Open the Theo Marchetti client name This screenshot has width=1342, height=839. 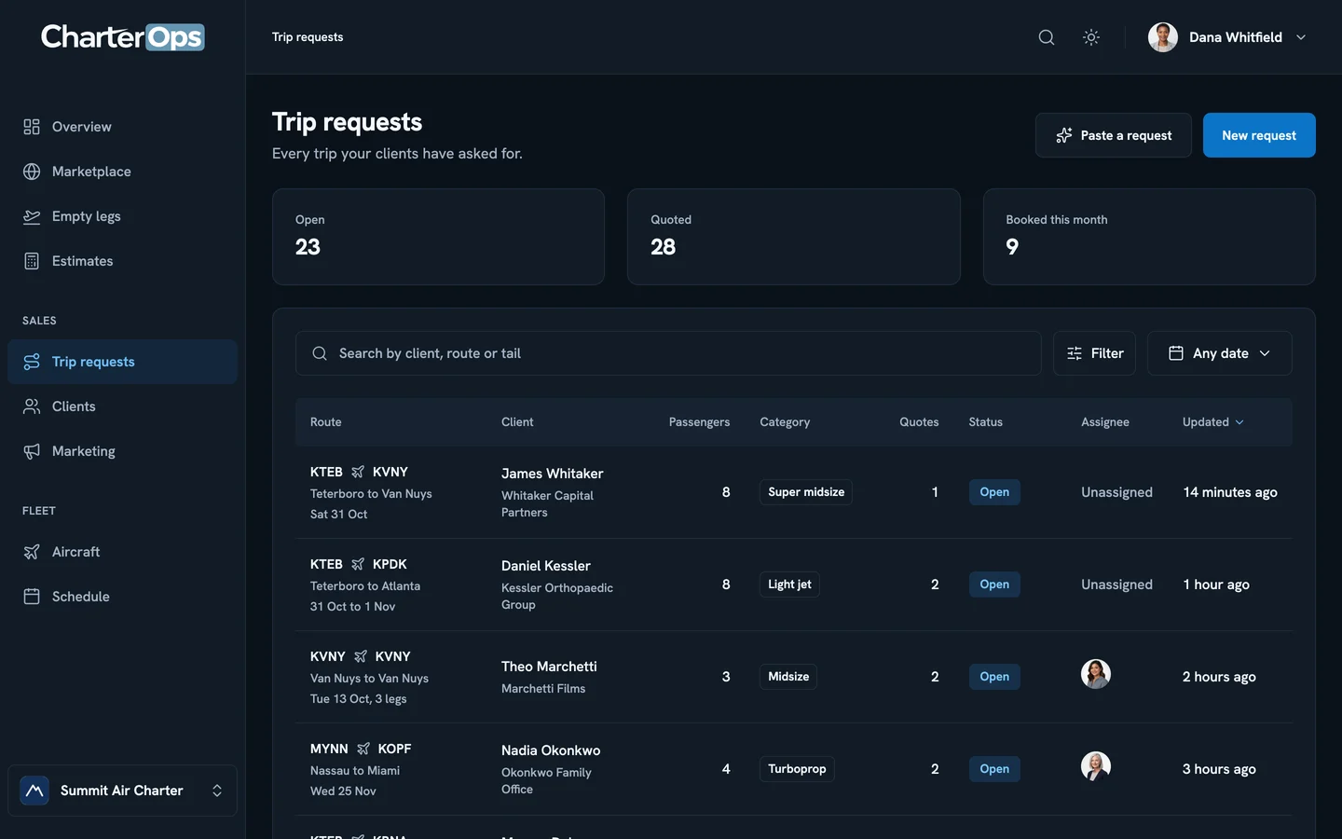pos(549,667)
